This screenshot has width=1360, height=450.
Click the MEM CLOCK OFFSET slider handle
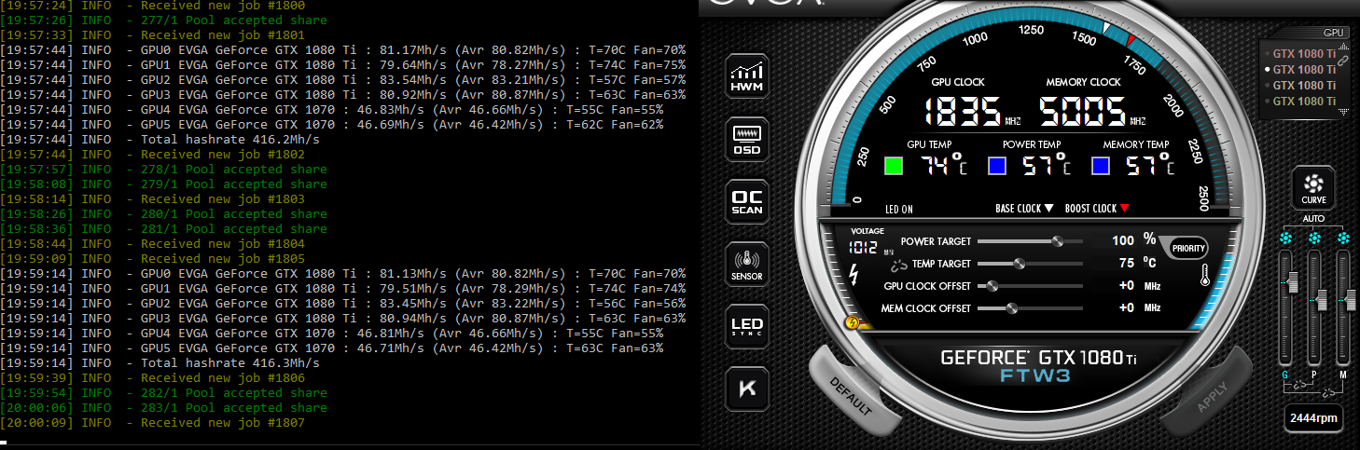point(1010,308)
